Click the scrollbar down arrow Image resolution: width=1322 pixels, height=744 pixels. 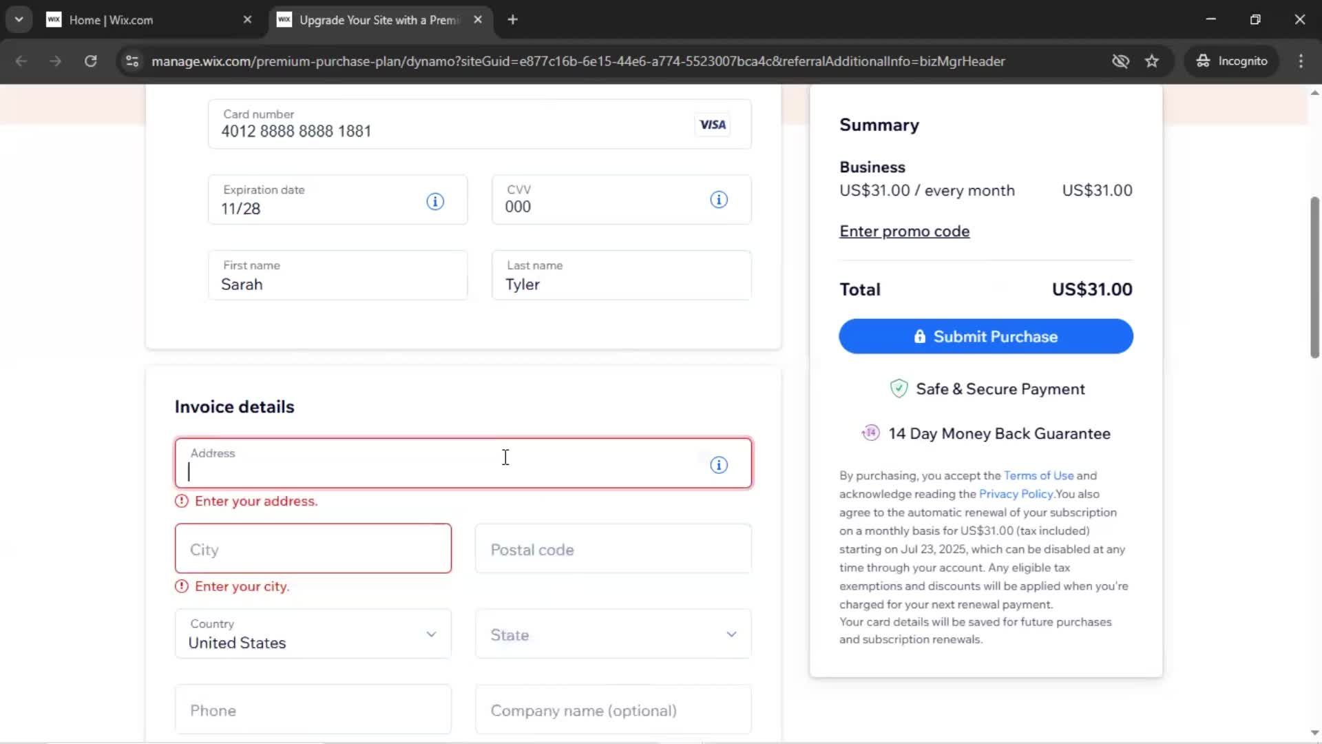[1314, 733]
